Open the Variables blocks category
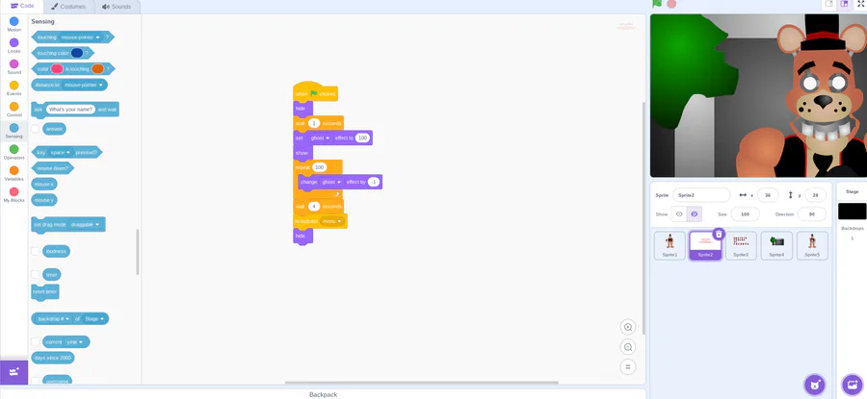867x399 pixels. (x=13, y=174)
